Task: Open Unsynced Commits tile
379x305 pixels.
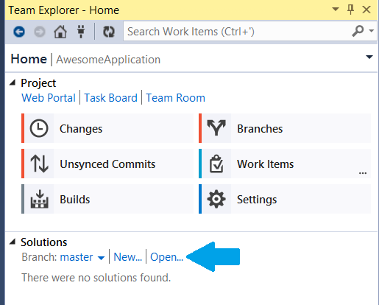Action: 107,164
